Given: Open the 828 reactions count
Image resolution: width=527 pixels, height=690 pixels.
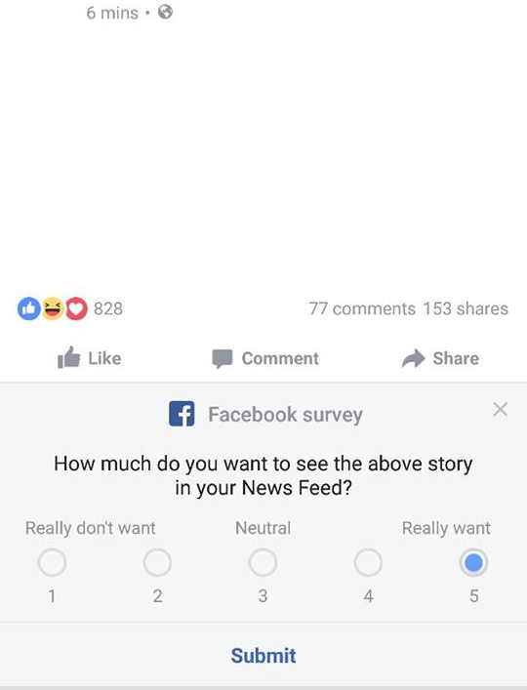Looking at the screenshot, I should 108,309.
